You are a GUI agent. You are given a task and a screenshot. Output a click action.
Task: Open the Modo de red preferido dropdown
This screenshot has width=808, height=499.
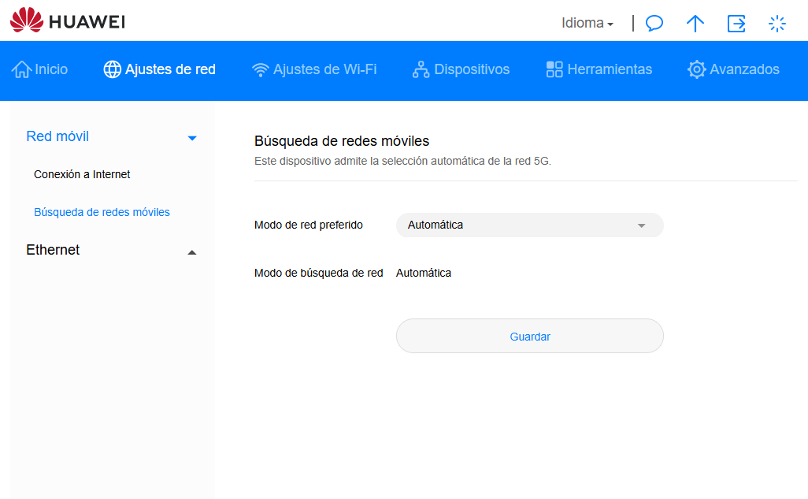click(529, 225)
